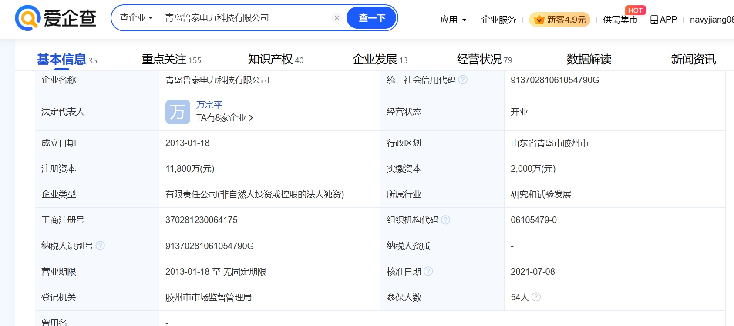Switch to the 新闻资讯 tab
The height and width of the screenshot is (326, 734).
[694, 59]
